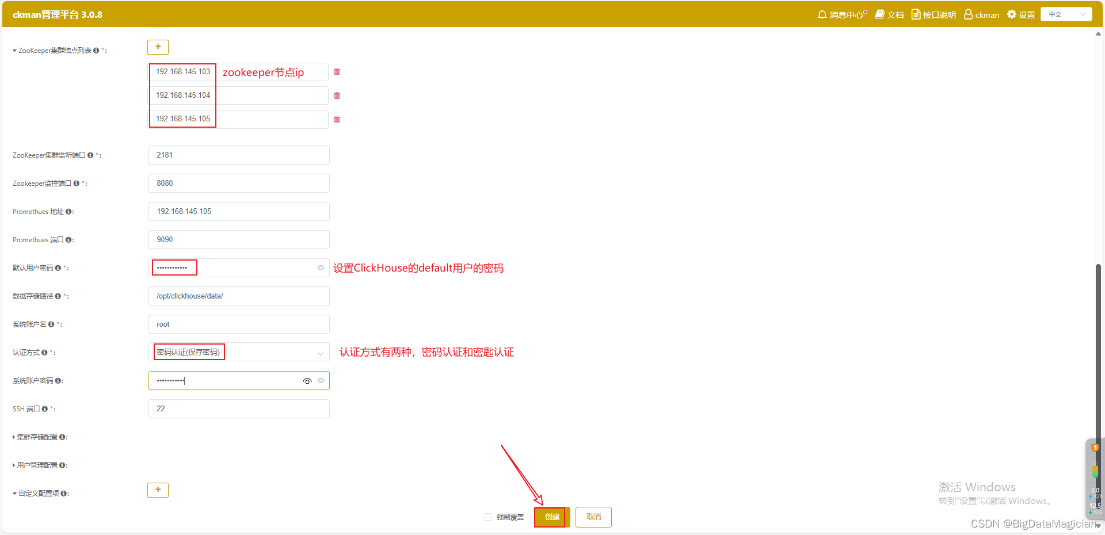Image resolution: width=1105 pixels, height=535 pixels.
Task: Click the Promethues port field 9090
Action: tap(239, 239)
